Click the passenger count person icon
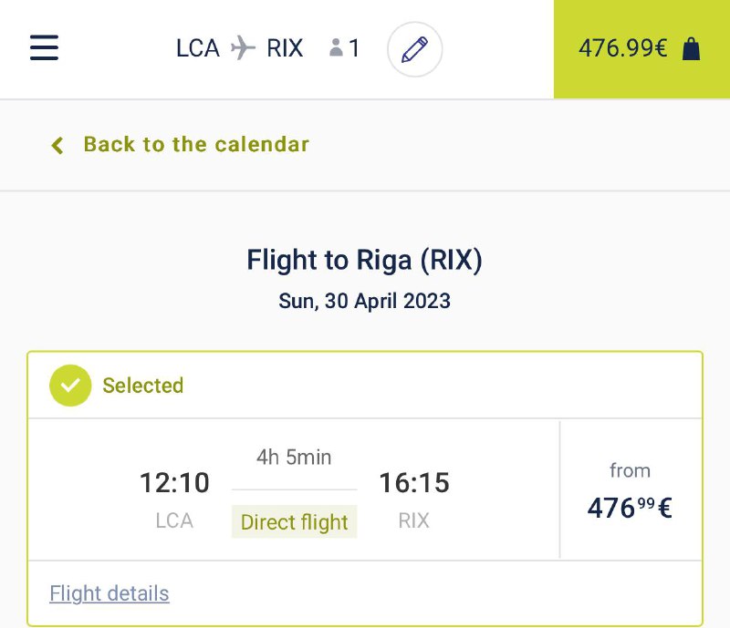 (336, 48)
